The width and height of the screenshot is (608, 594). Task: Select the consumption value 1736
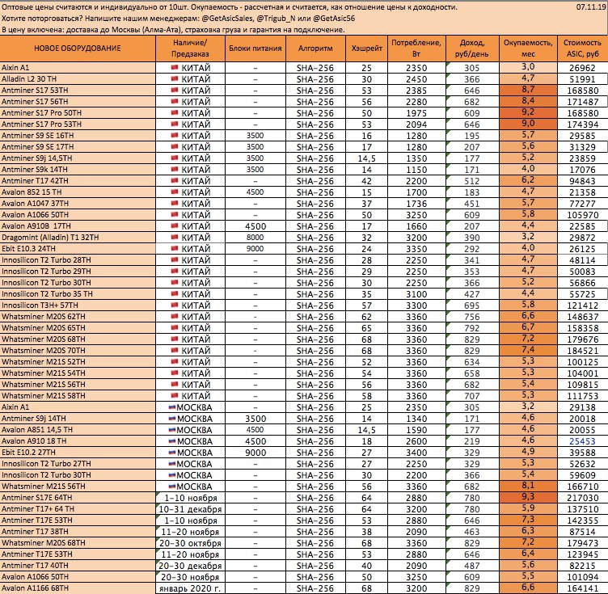[416, 204]
